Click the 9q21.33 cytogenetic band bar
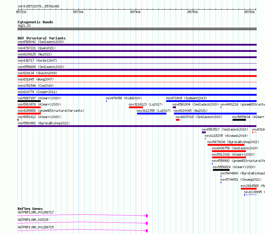The width and height of the screenshot is (265, 234). coord(137,29)
